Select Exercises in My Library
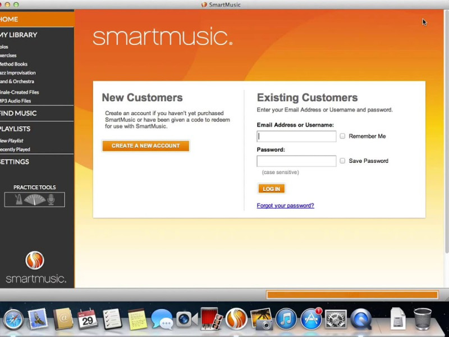 (8, 55)
